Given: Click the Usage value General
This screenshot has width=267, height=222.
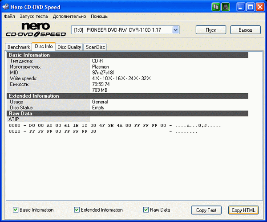Looking at the screenshot, I should [x=100, y=102].
